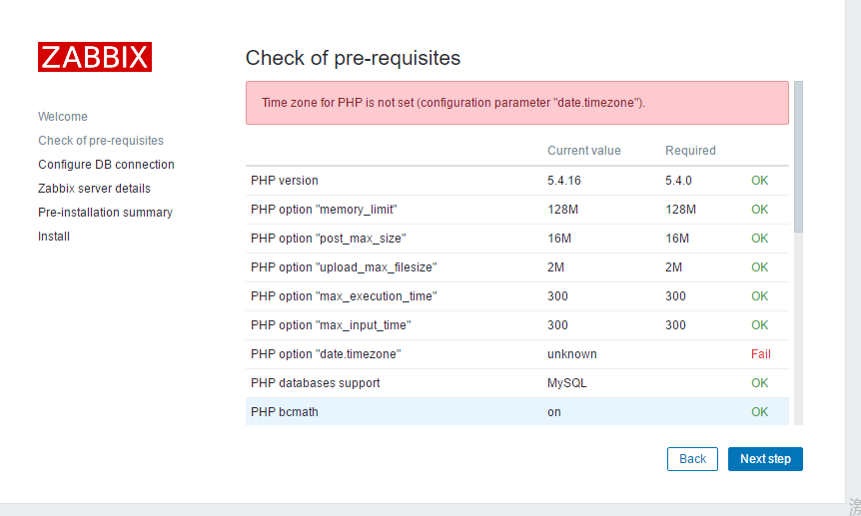Click the PHP option "post_max_size" row
Screen dimensions: 861x516
(517, 239)
